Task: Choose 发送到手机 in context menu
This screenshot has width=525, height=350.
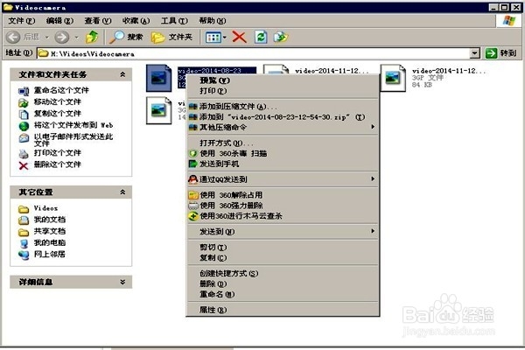Action: [x=283, y=164]
